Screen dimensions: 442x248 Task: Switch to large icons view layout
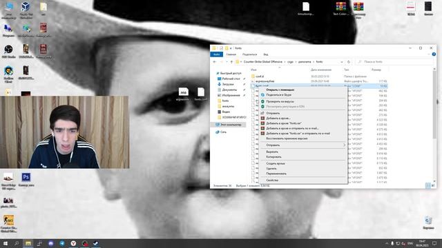pyautogui.click(x=433, y=185)
